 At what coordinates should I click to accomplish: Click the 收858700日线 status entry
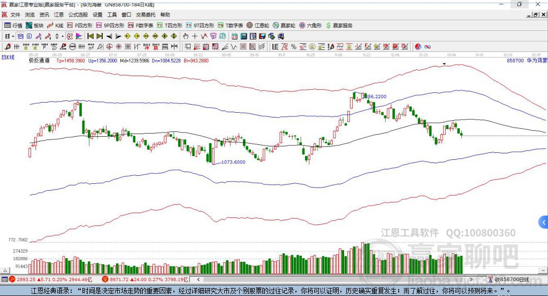pyautogui.click(x=508, y=279)
